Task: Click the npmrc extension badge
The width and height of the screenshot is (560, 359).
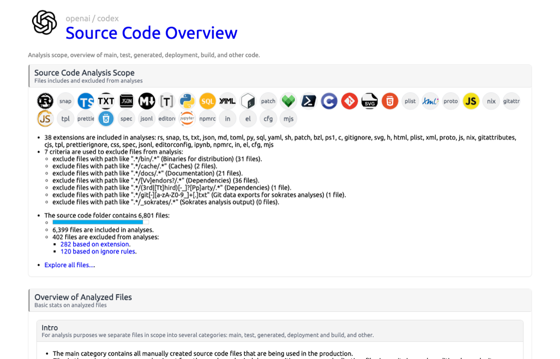Action: (x=208, y=119)
